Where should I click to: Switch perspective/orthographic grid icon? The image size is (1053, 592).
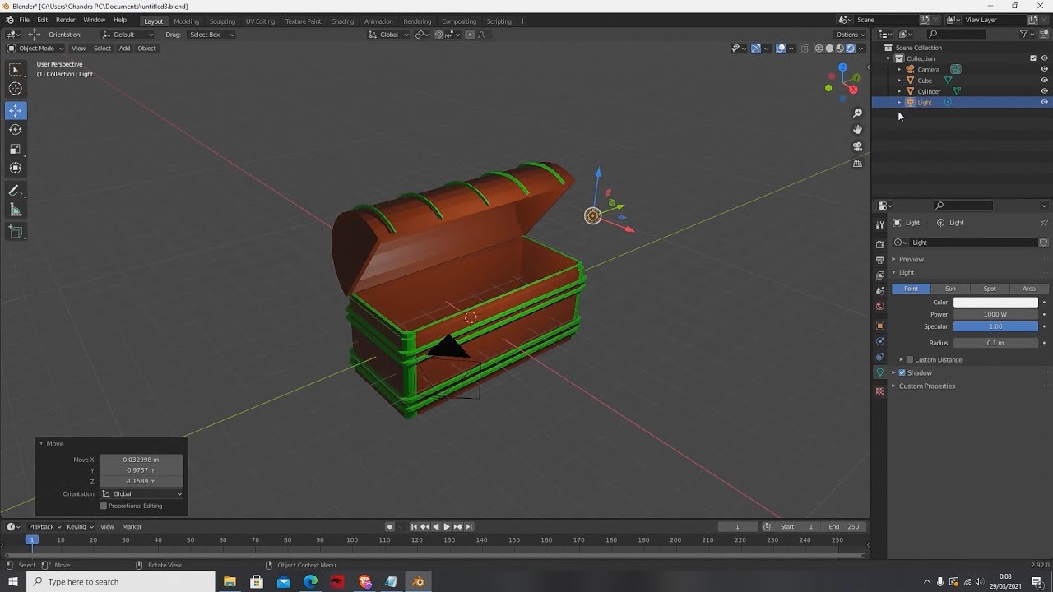coord(857,163)
